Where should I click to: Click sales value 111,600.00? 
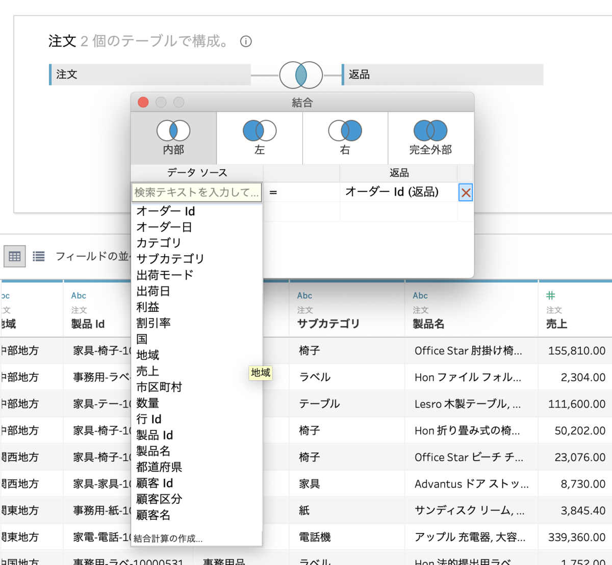(577, 403)
